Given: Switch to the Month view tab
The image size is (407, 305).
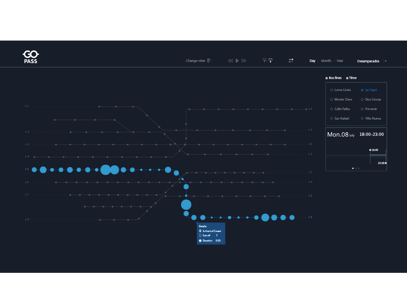Looking at the screenshot, I should click(326, 61).
